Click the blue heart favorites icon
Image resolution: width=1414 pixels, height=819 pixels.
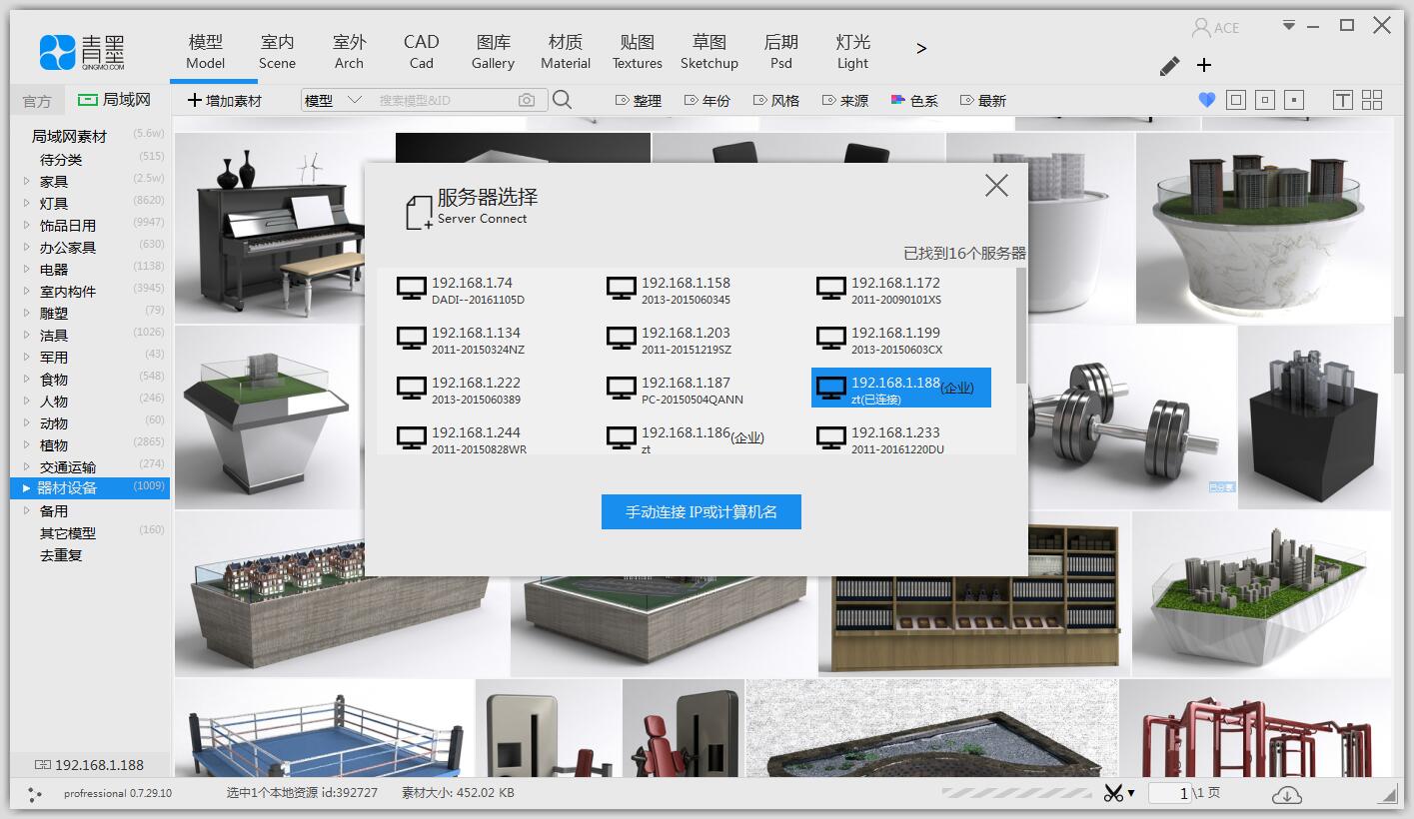(1206, 100)
